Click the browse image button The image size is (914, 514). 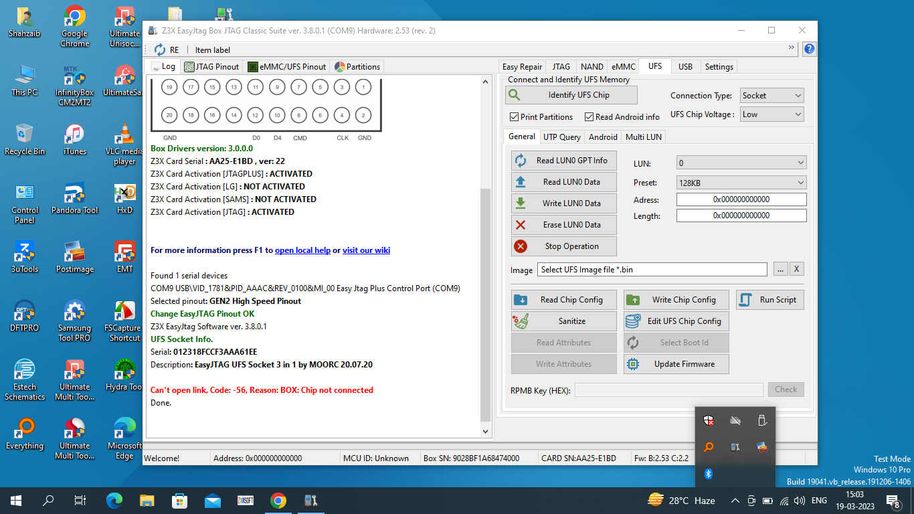[x=780, y=270]
